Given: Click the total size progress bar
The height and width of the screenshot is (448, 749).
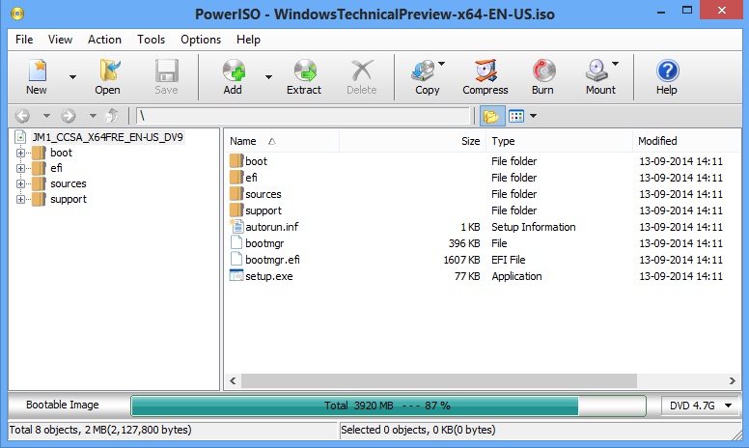Looking at the screenshot, I should pos(388,406).
